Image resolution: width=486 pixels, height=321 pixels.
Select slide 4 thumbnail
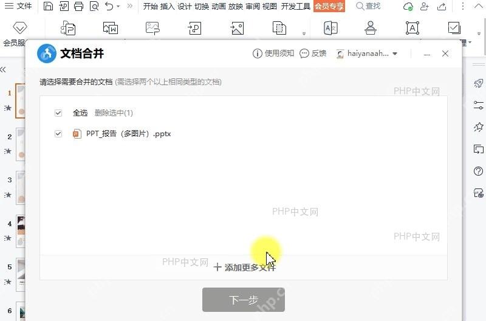[x=21, y=231]
